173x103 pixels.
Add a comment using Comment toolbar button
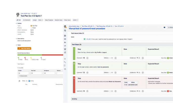click(x=27, y=20)
